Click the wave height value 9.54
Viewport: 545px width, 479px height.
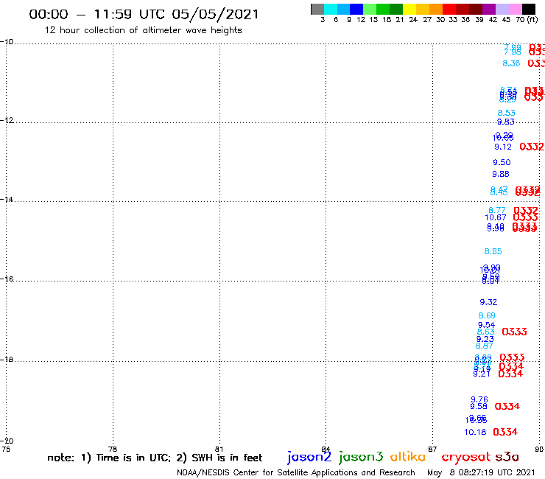486,325
